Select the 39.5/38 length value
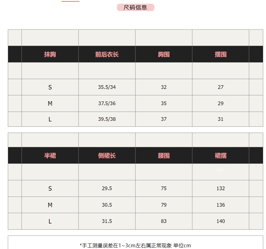 click(x=107, y=119)
